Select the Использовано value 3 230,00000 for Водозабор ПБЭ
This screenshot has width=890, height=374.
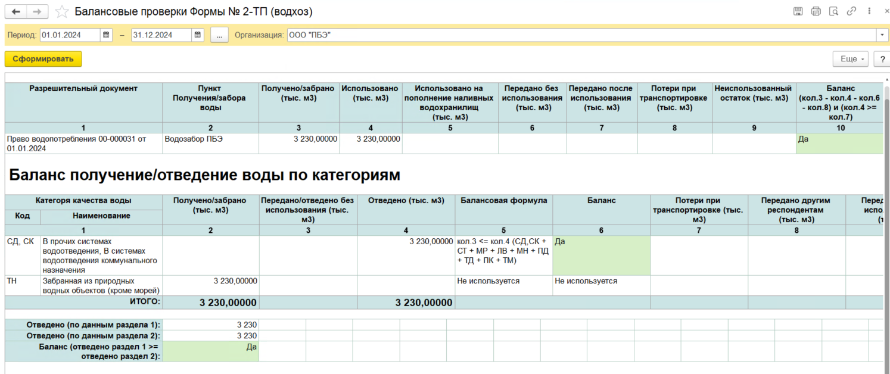(x=371, y=144)
